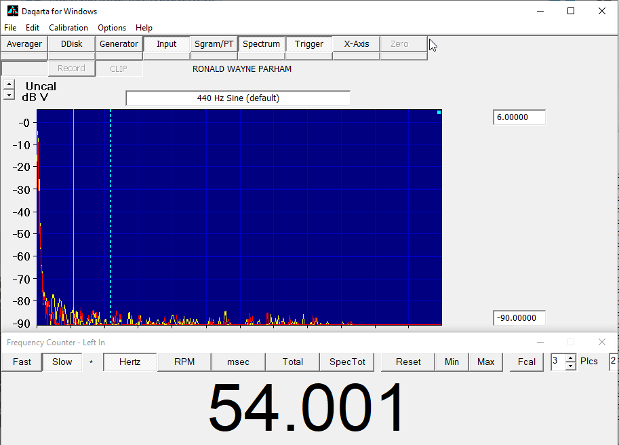Increase the Plcs decimal places value

tap(570, 358)
